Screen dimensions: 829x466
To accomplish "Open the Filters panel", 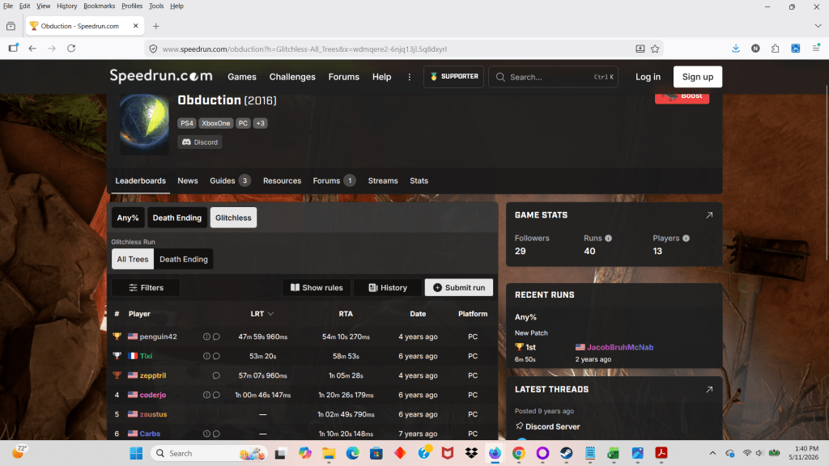I will pos(146,288).
